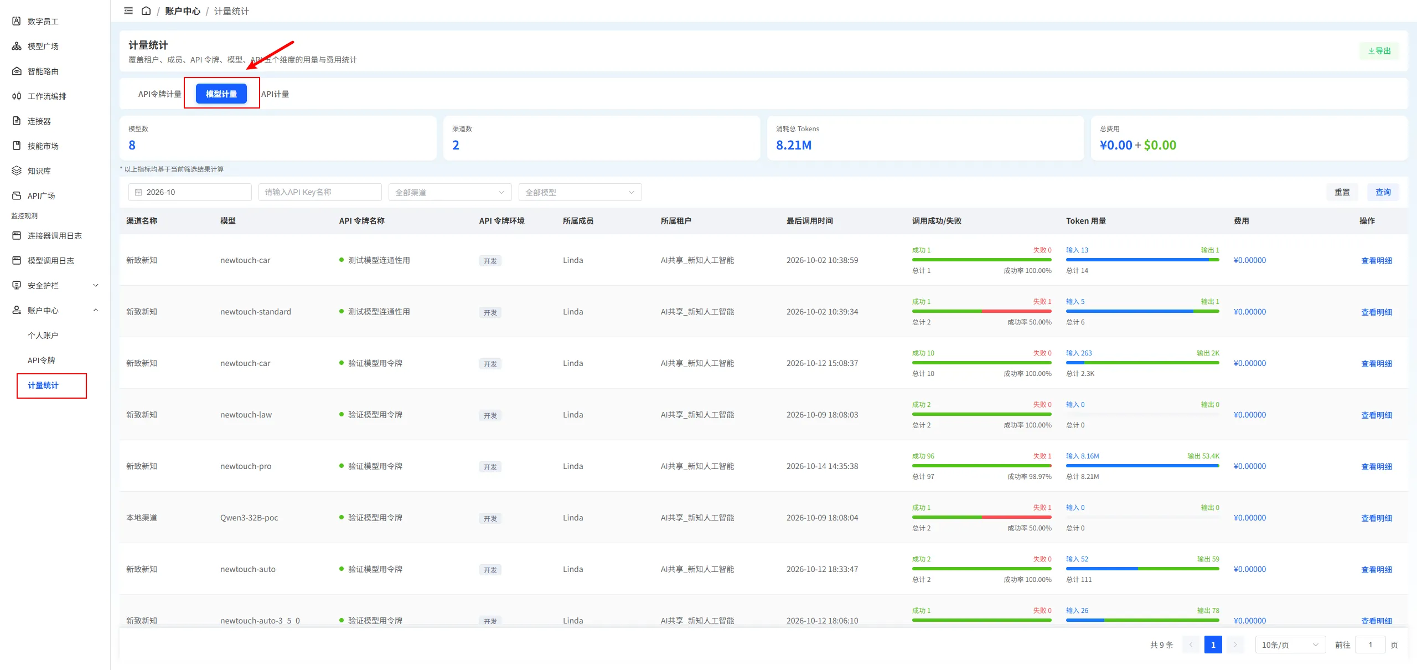The image size is (1417, 670).
Task: Click the 连接器 sidebar icon
Action: 17,121
